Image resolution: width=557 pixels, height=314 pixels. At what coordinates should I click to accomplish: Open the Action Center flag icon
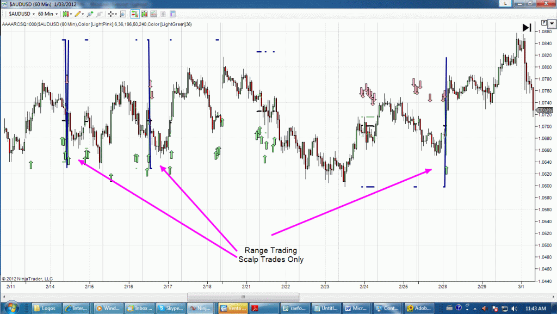click(x=494, y=309)
